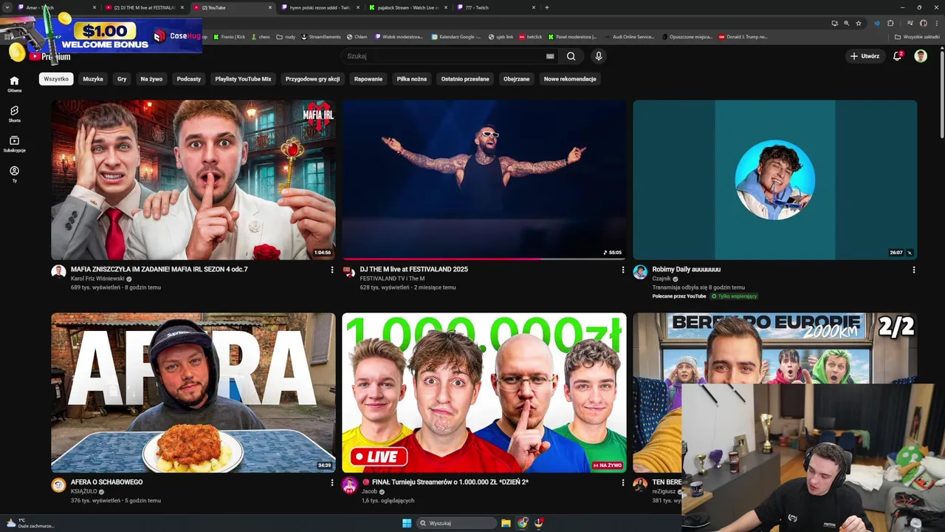Select 'Nowe rekomendacje' filter chip
This screenshot has height=532, width=945.
pyautogui.click(x=570, y=79)
